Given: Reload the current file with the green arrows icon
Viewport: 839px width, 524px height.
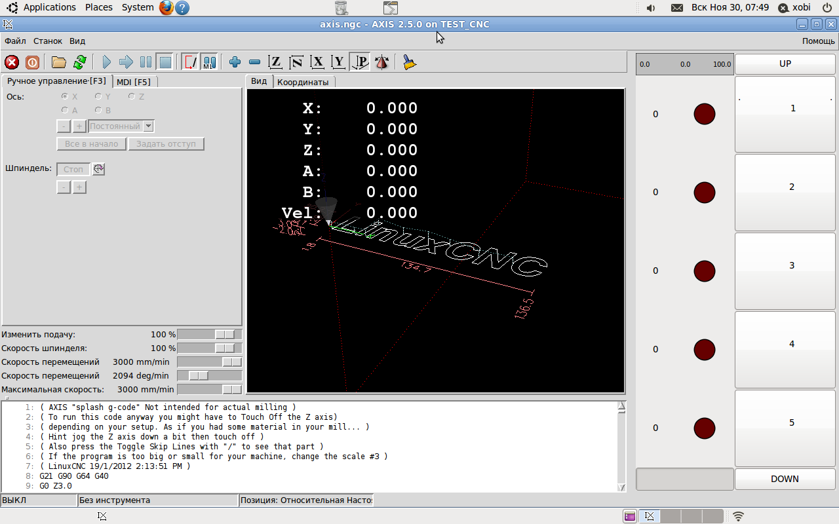Looking at the screenshot, I should [79, 62].
